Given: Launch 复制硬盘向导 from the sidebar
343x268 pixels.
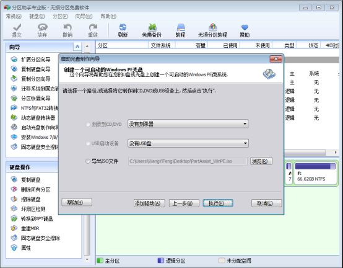Looking at the screenshot, I should point(30,69).
